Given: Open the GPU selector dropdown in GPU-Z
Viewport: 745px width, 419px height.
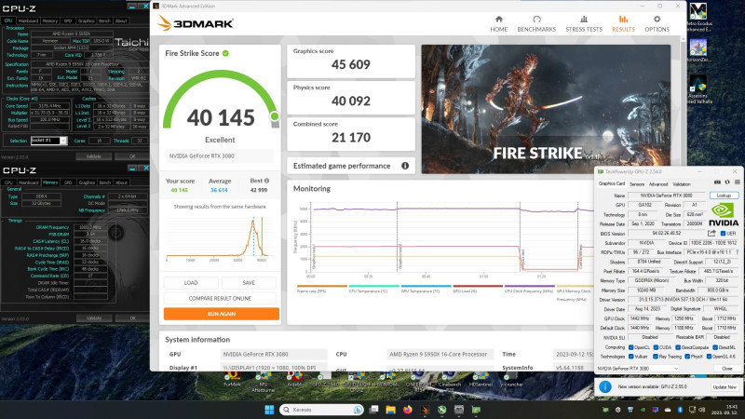Looking at the screenshot, I should [x=638, y=368].
